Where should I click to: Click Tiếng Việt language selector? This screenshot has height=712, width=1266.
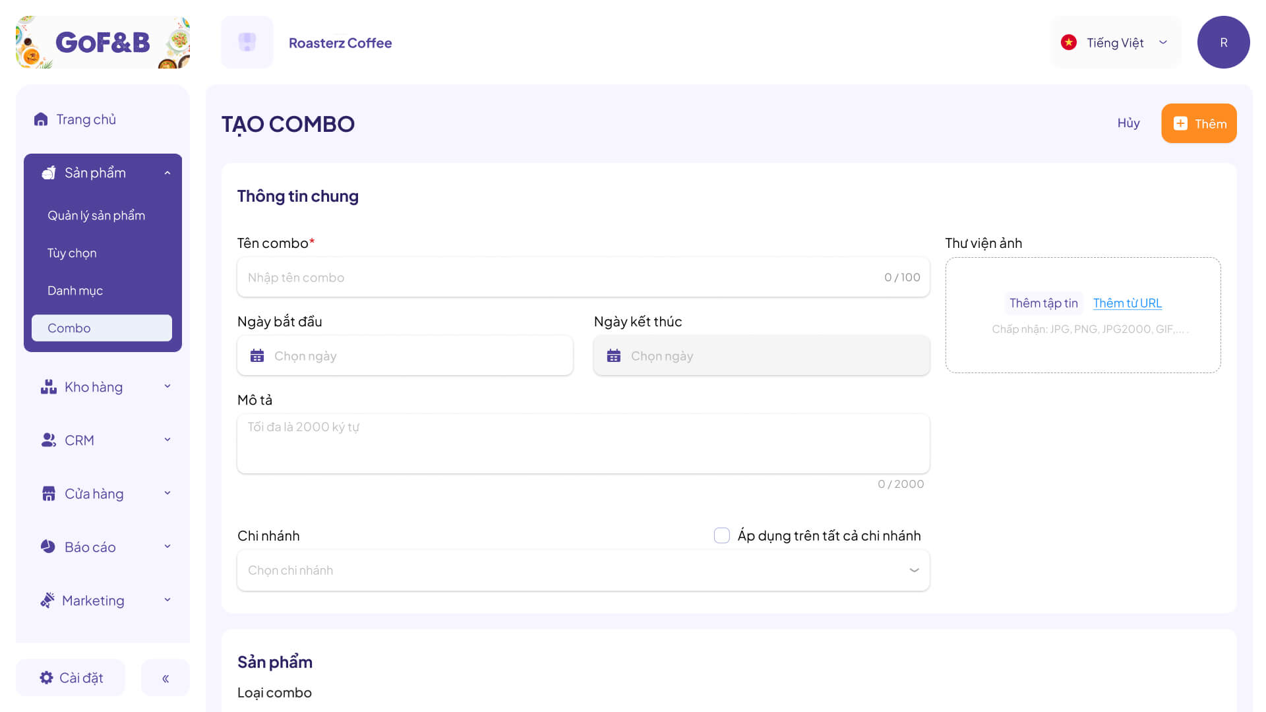1116,42
